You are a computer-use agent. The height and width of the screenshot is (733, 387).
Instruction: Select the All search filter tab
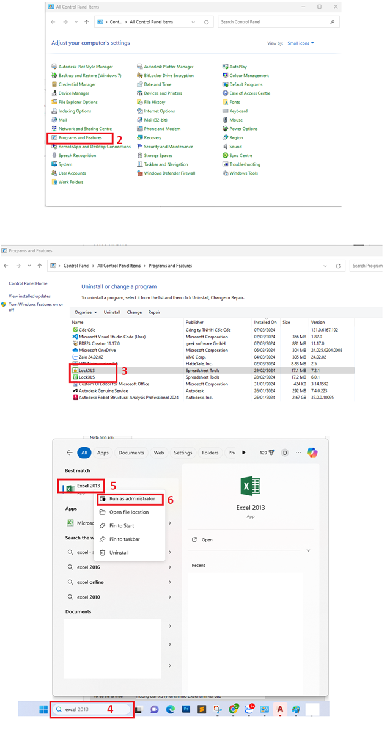pyautogui.click(x=84, y=453)
